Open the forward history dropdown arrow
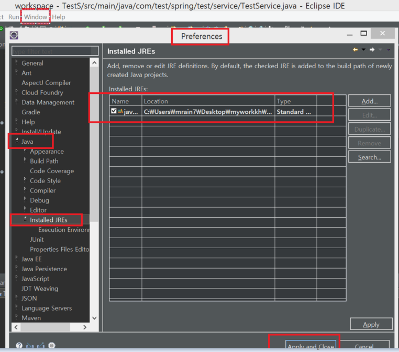 [x=380, y=50]
